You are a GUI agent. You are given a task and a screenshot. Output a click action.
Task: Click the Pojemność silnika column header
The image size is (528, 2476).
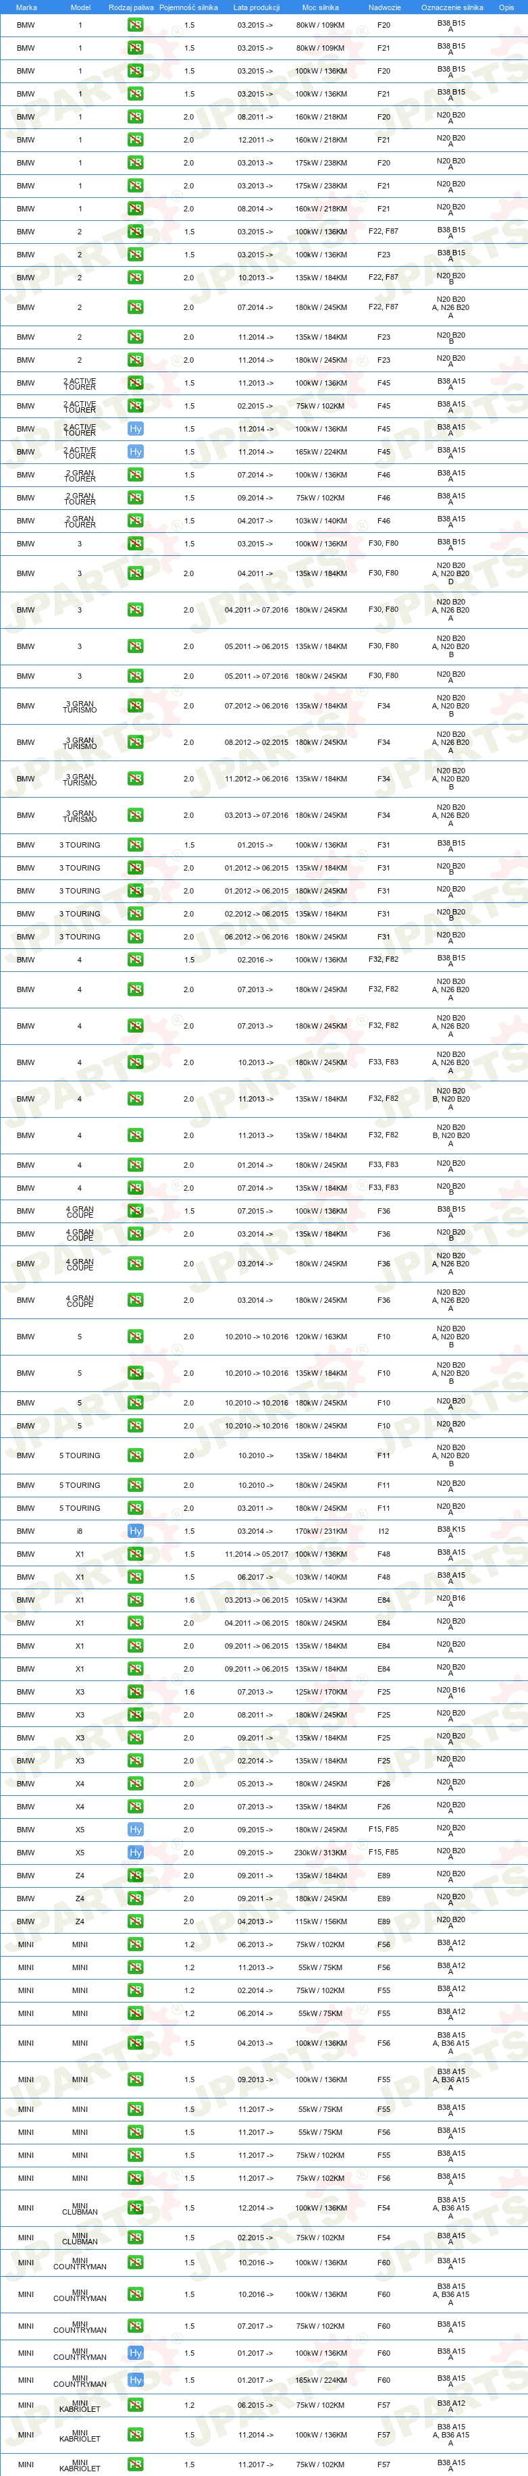tap(188, 7)
